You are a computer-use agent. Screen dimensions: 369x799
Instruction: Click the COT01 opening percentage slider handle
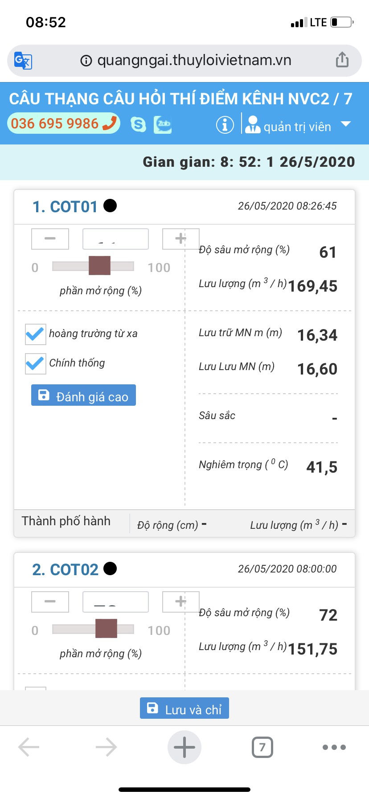pyautogui.click(x=99, y=266)
